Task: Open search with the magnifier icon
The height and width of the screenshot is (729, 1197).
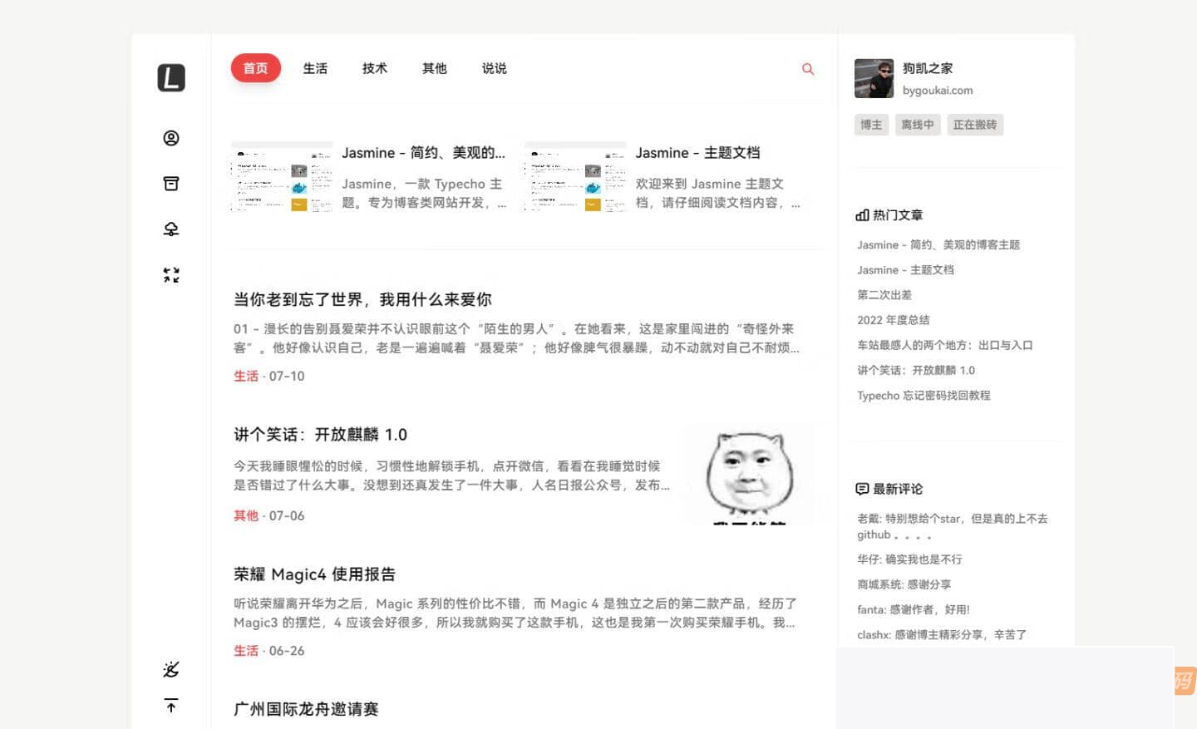Action: (x=807, y=69)
